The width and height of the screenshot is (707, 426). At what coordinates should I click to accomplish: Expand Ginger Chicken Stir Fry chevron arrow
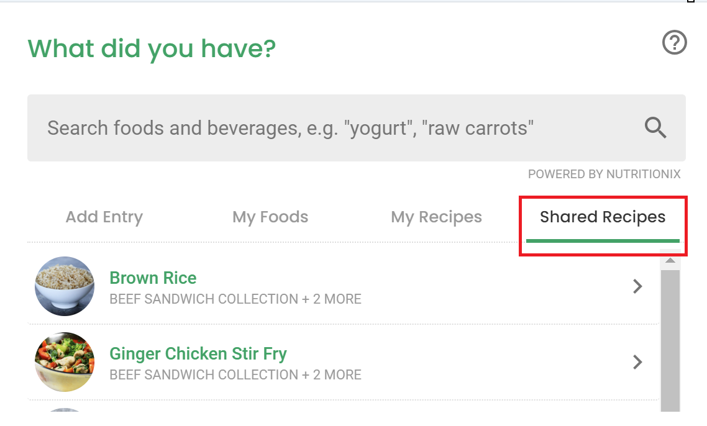click(x=637, y=362)
